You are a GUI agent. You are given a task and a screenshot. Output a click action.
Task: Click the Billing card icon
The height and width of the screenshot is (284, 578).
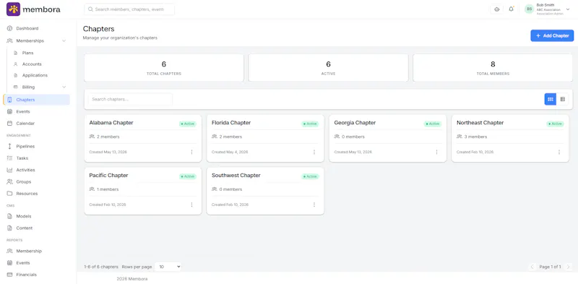point(15,87)
